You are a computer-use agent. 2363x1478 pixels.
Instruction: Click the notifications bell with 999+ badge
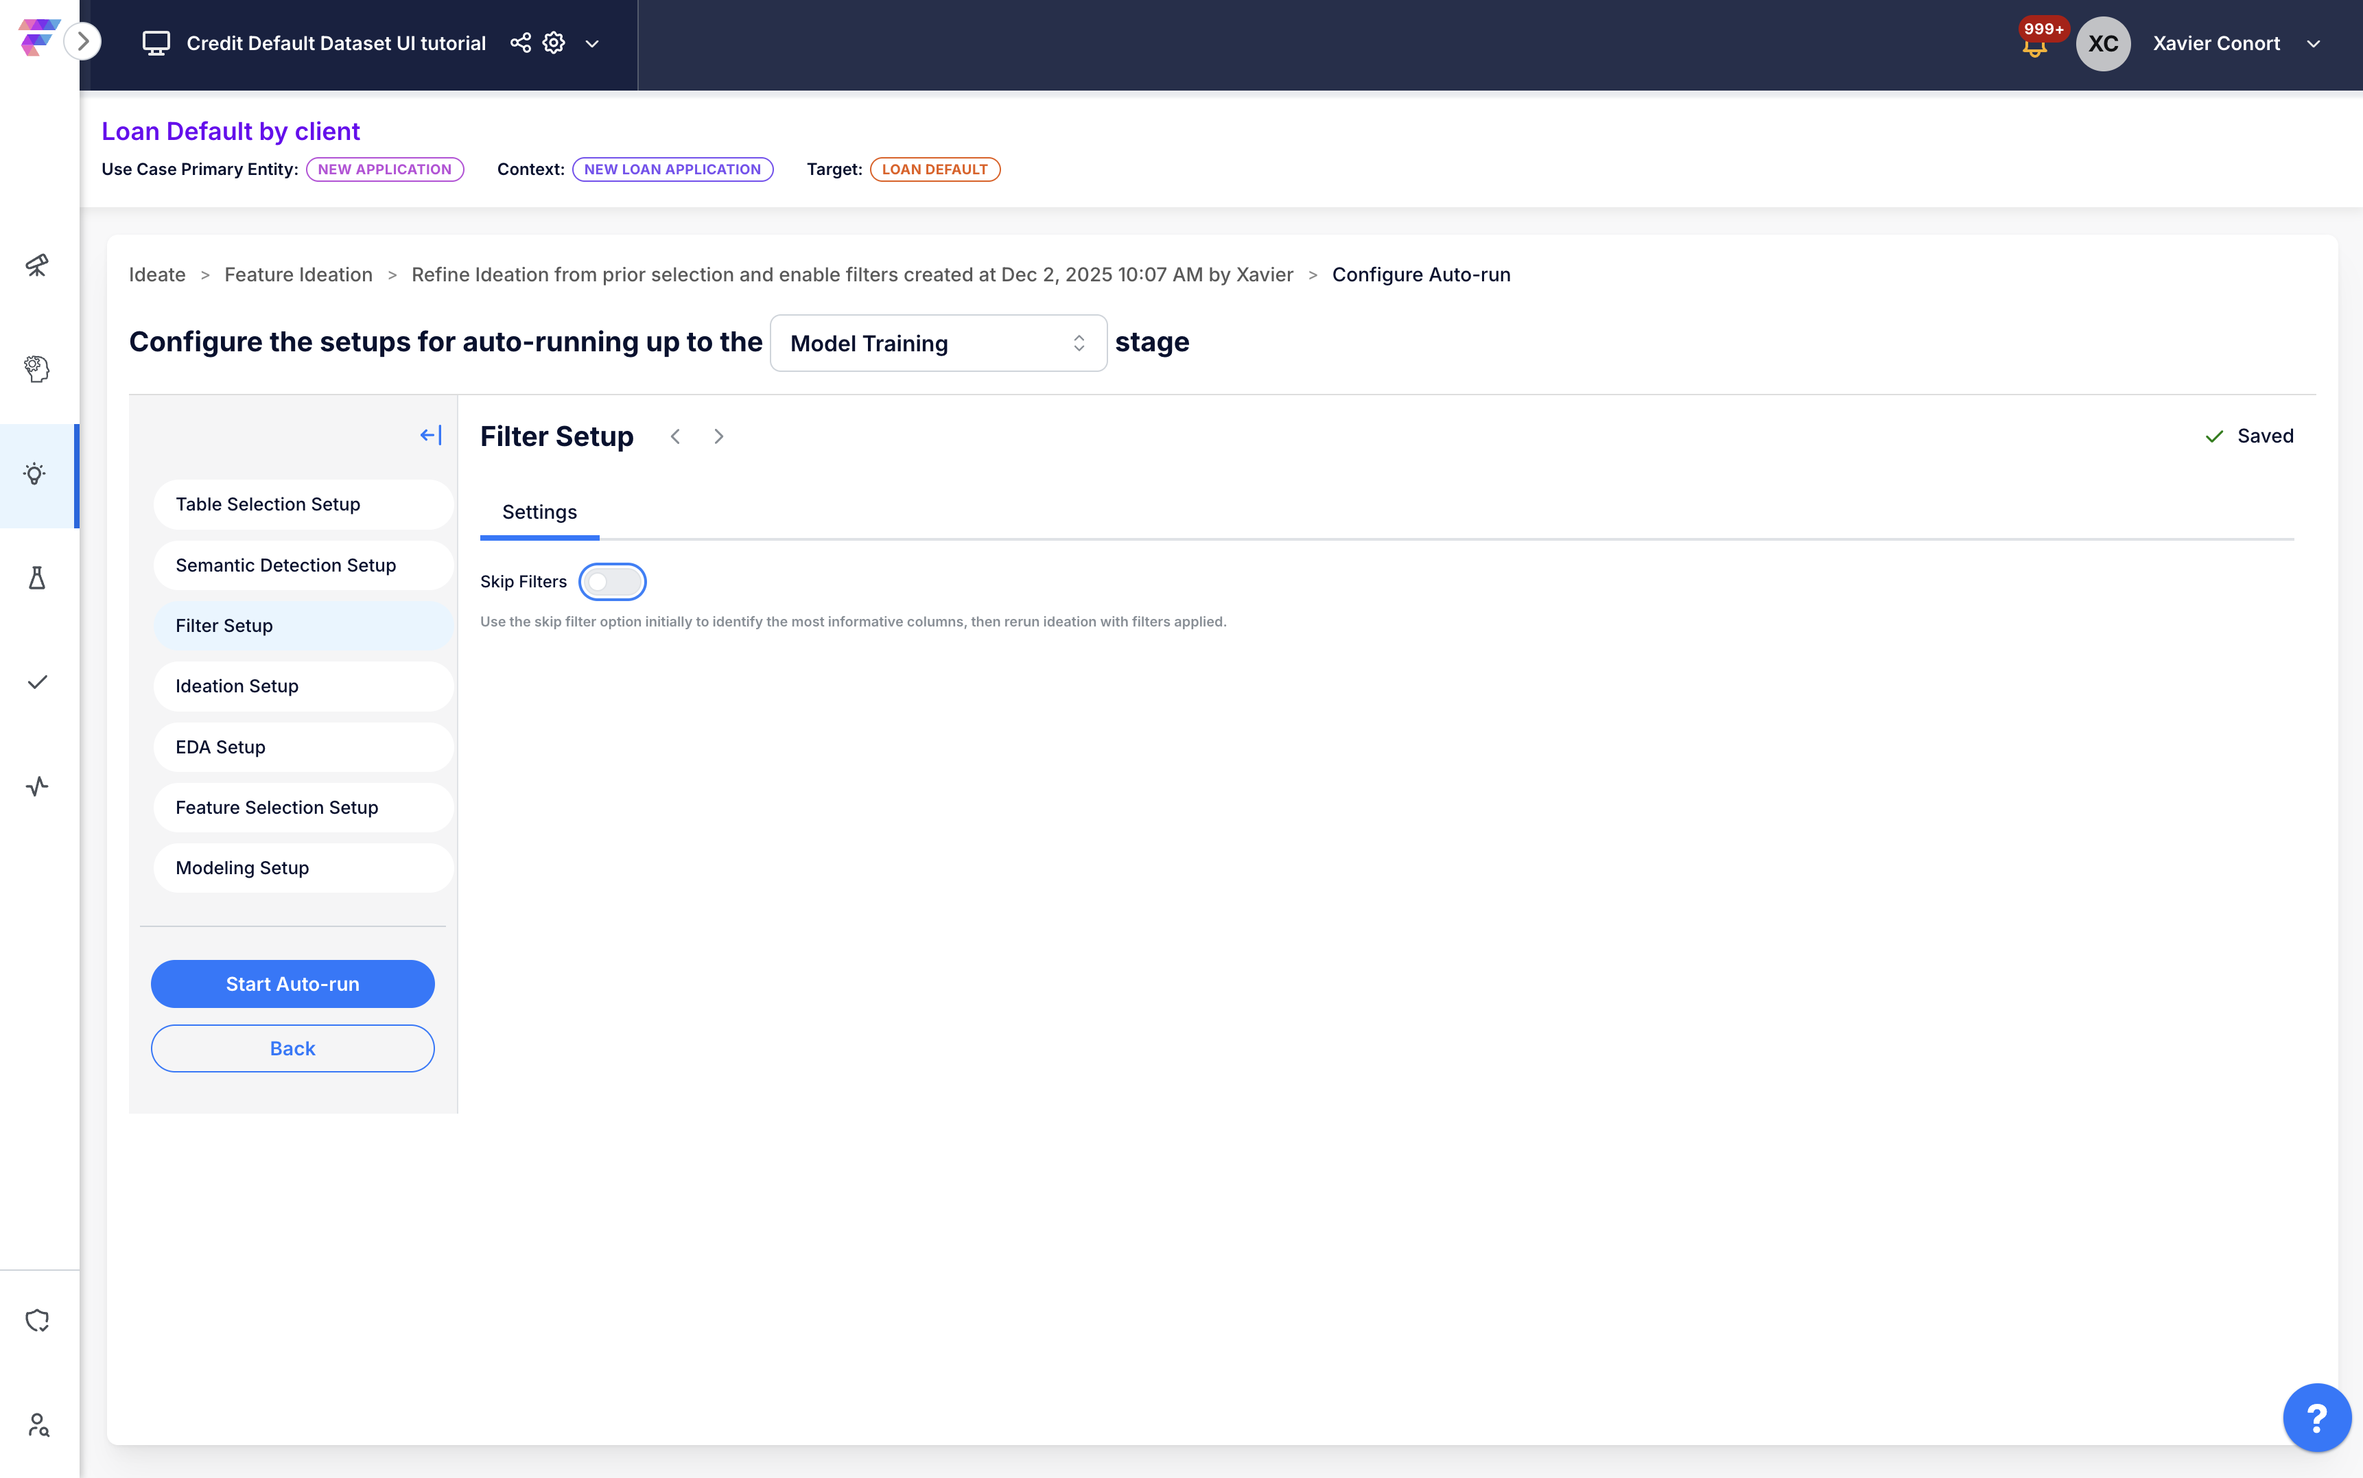2034,45
